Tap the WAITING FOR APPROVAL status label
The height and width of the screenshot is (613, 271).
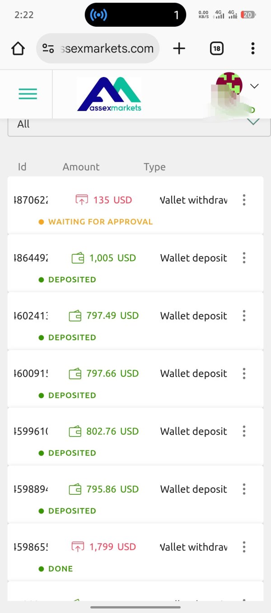pyautogui.click(x=100, y=222)
